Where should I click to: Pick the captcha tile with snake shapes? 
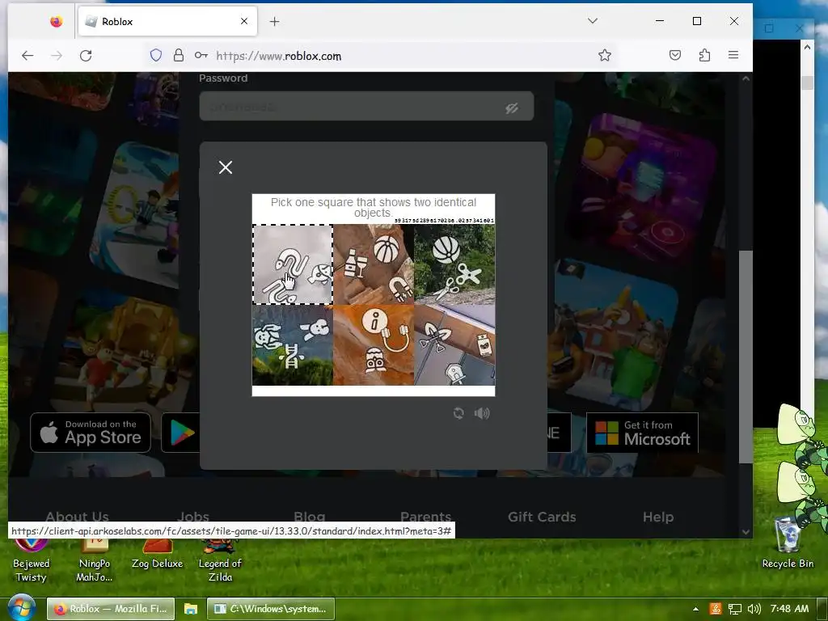point(293,264)
